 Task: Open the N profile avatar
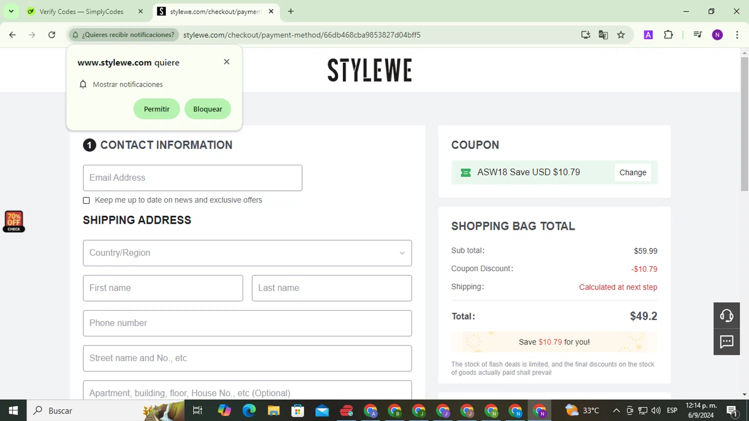[x=718, y=35]
